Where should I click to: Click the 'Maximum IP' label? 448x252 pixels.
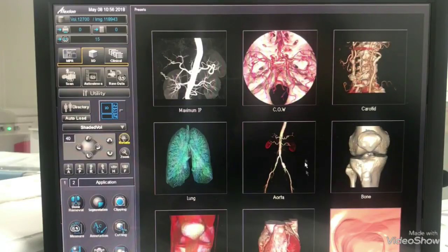[x=190, y=110]
